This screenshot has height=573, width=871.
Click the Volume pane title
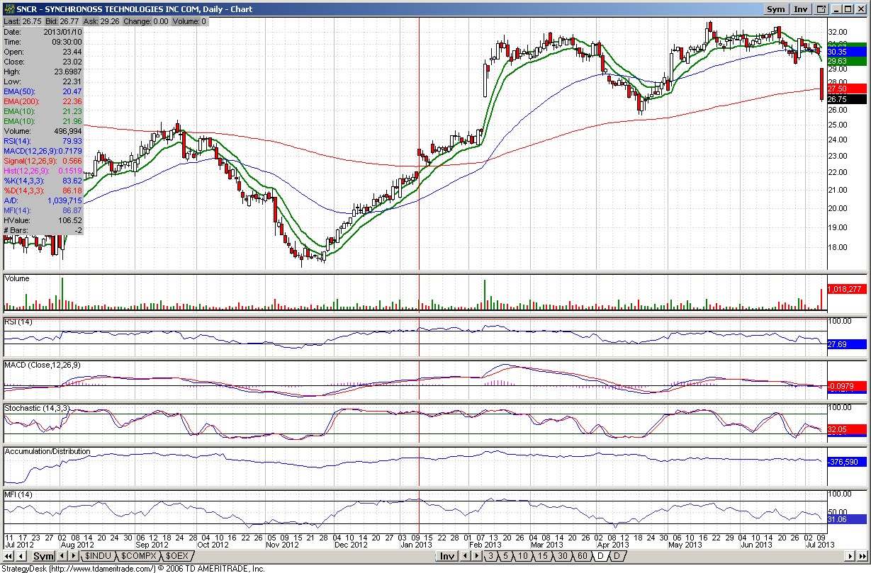18,278
